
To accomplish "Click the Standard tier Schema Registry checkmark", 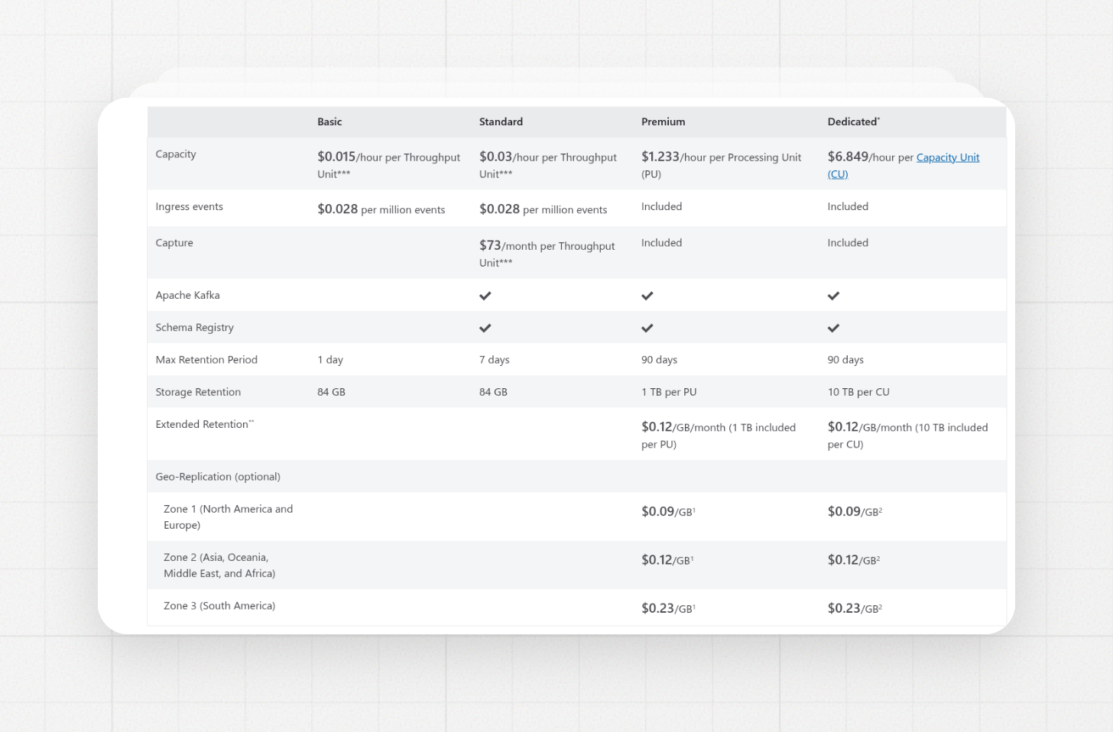I will [x=485, y=328].
